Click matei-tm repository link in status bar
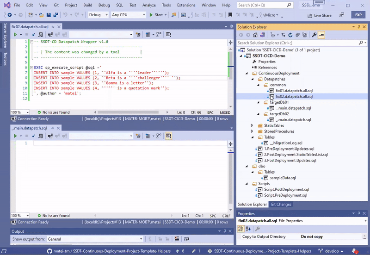Screen dimensions: 370x255 click(109, 251)
